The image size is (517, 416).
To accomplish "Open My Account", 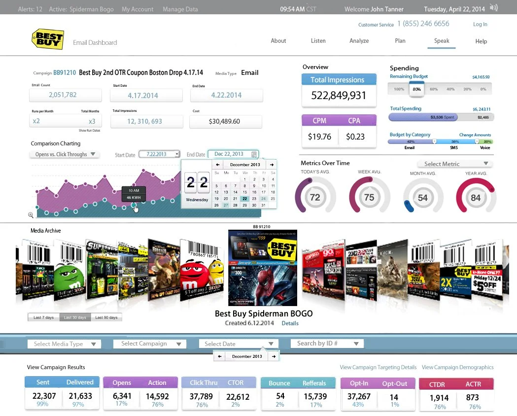I will point(138,9).
